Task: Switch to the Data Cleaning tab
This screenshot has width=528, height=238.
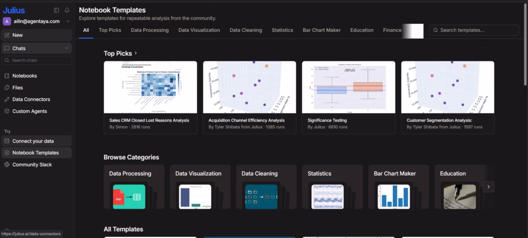Action: tap(246, 30)
